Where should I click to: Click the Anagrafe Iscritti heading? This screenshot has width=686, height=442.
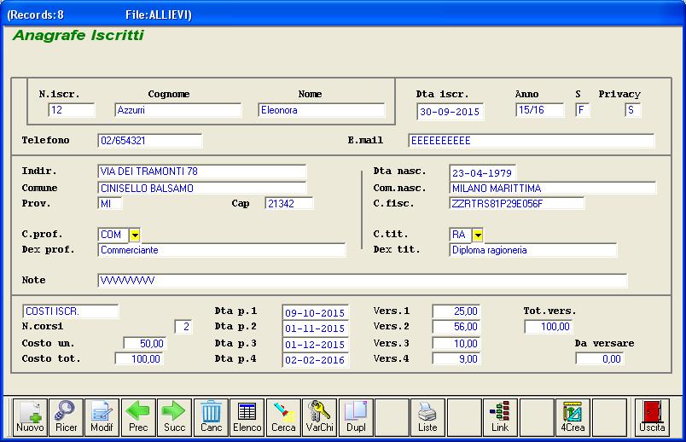(78, 36)
